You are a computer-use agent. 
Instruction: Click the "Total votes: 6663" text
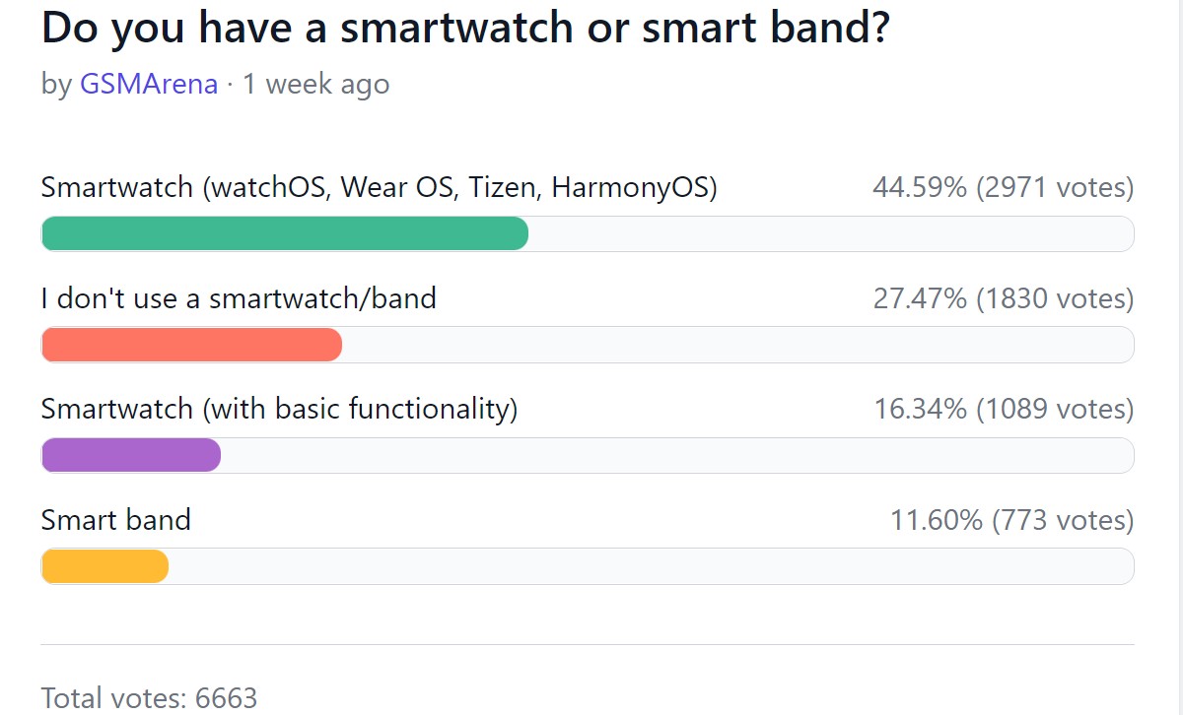coord(149,698)
